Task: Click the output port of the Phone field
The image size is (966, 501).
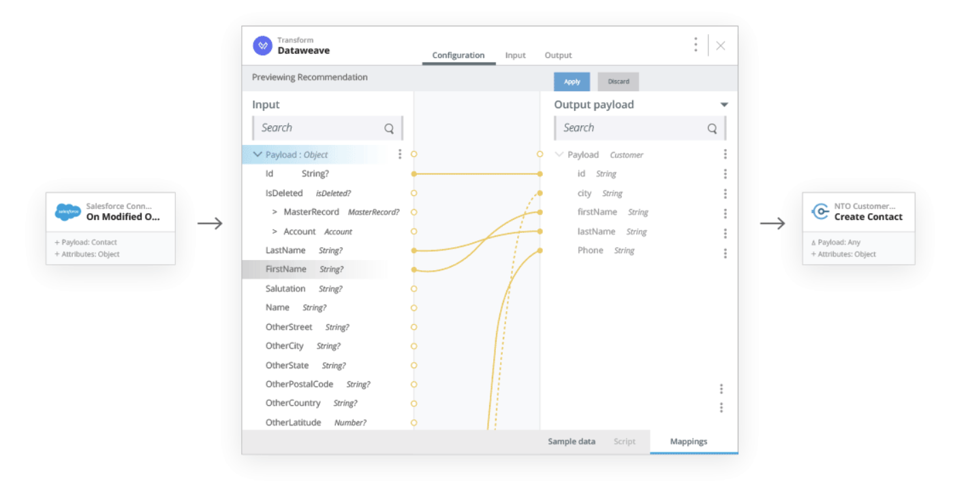Action: click(x=540, y=251)
